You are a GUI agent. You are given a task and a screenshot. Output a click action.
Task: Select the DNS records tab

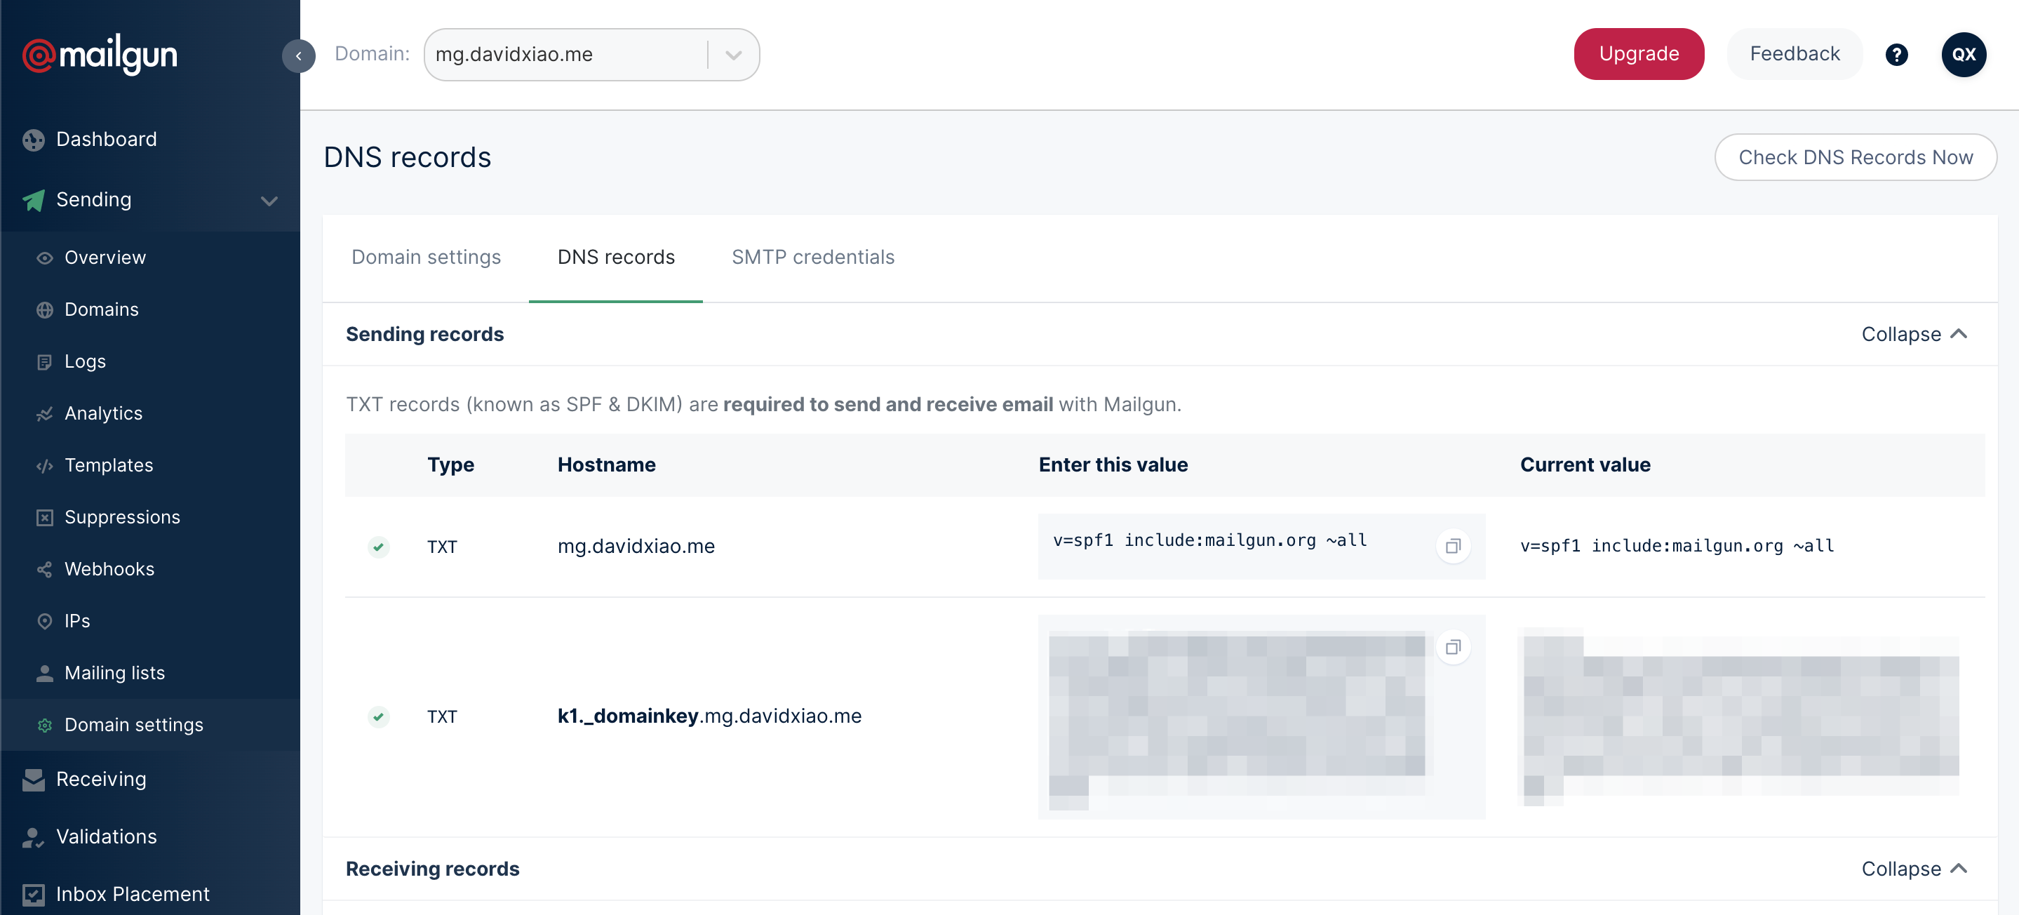click(x=616, y=258)
